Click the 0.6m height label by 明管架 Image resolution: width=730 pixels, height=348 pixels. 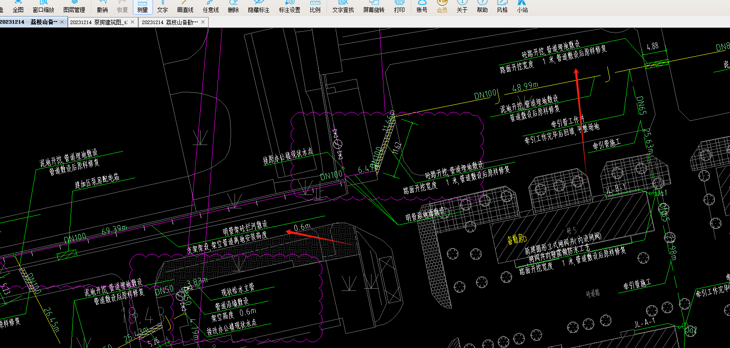tap(302, 227)
